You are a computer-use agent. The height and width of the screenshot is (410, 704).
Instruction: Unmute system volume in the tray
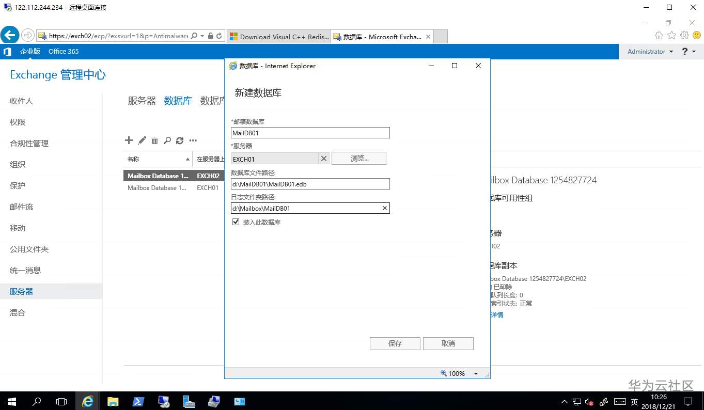[588, 401]
